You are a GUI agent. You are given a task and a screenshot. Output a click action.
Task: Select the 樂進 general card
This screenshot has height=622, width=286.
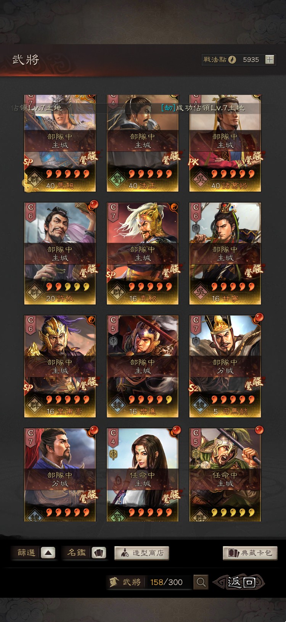click(x=143, y=366)
